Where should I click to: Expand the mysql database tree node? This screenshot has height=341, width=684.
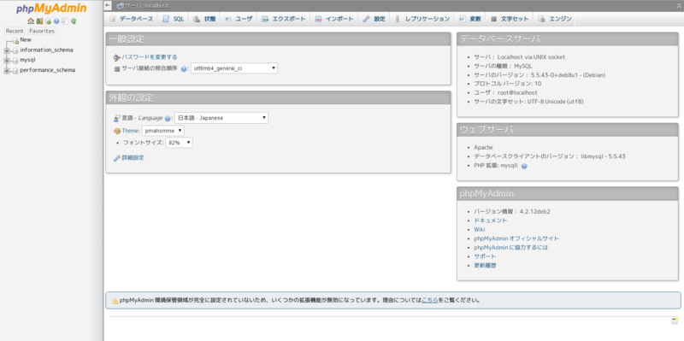click(7, 61)
